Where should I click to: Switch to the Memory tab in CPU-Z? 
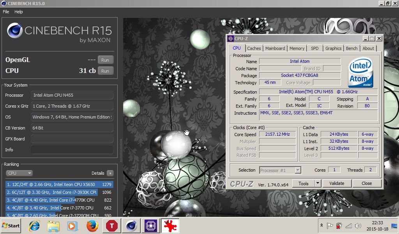(297, 48)
